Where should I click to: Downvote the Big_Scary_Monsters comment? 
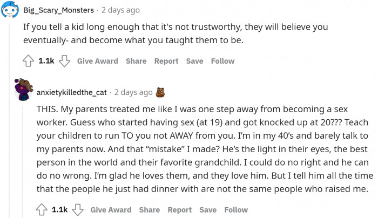(65, 62)
